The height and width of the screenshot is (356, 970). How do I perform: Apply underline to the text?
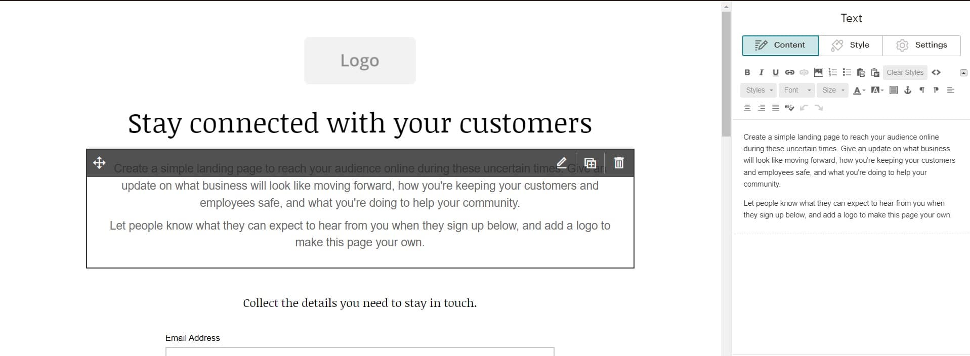point(775,72)
